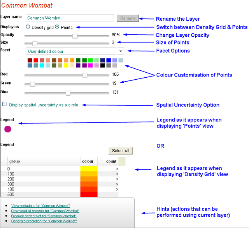Choose the cyan colour swatch
Screen dimensions: 249x228
tap(42, 66)
